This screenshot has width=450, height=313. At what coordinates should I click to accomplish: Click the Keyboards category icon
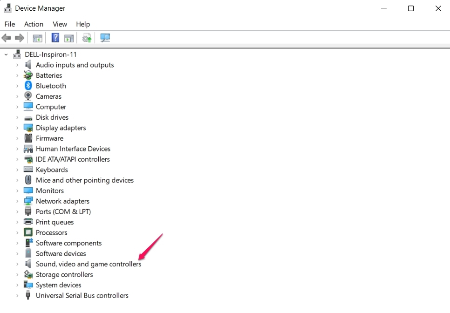click(28, 170)
